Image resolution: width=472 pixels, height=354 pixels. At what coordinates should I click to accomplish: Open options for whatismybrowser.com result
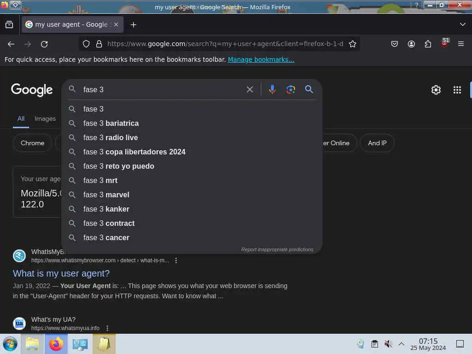(176, 260)
